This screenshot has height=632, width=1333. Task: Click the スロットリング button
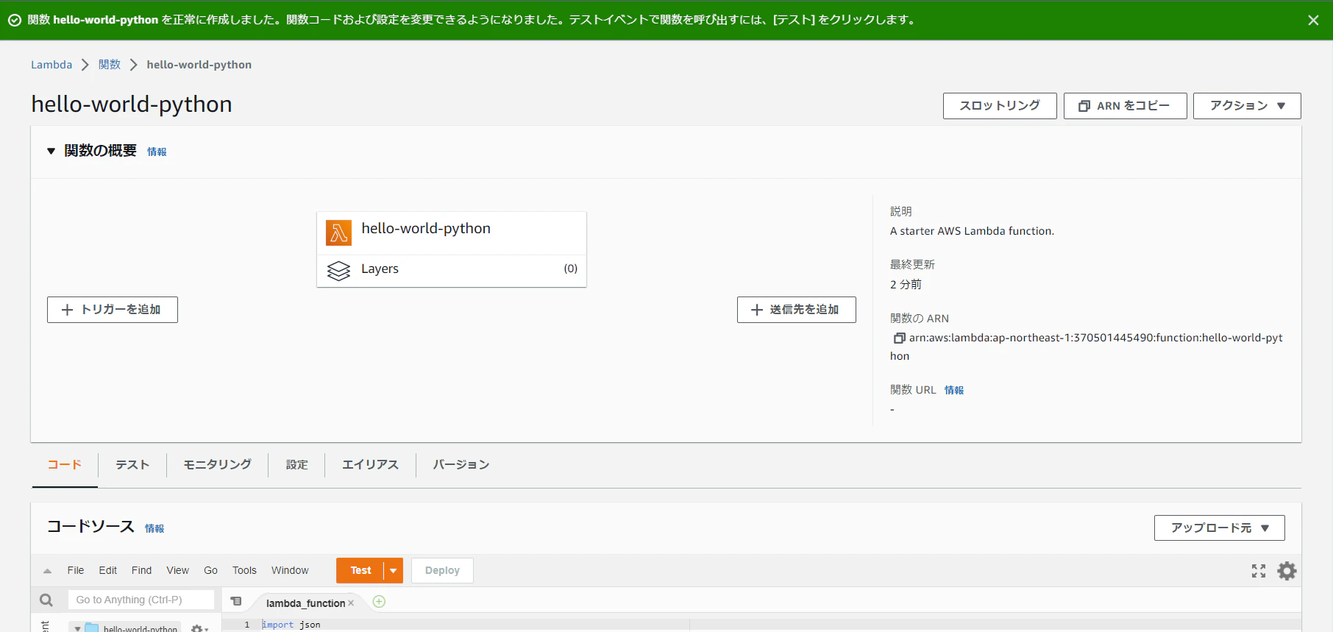pyautogui.click(x=1000, y=106)
